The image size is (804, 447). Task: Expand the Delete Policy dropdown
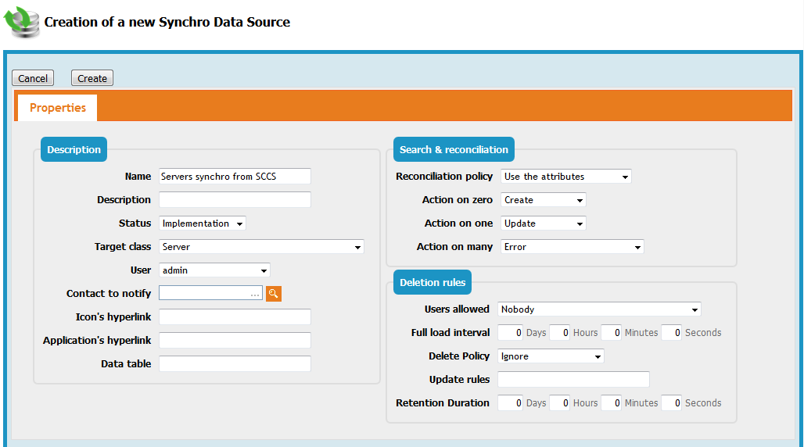click(x=551, y=356)
